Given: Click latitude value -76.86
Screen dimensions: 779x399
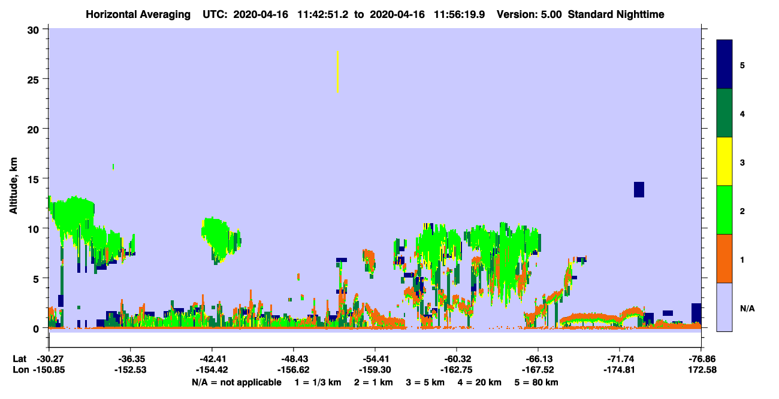Looking at the screenshot, I should (x=701, y=359).
